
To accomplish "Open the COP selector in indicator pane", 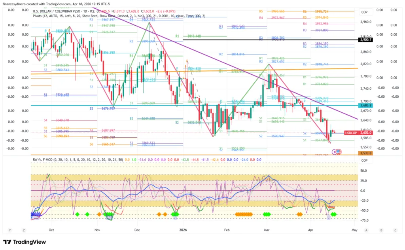I will (x=364, y=161).
